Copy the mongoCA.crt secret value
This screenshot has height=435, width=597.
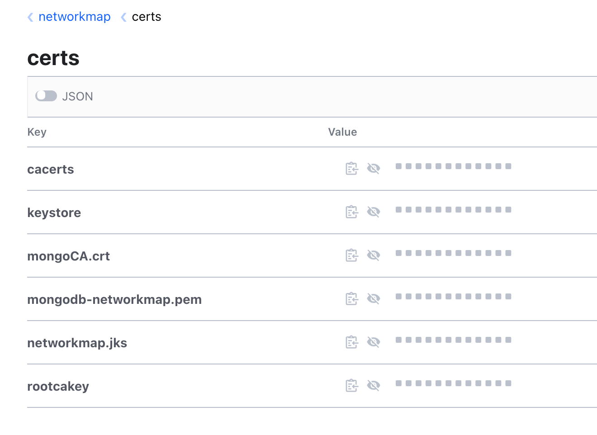point(352,255)
